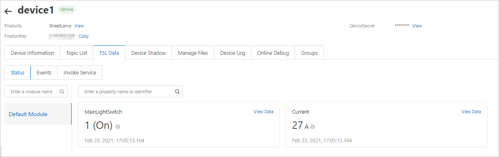Select the TSL Data tab

[x=109, y=53]
